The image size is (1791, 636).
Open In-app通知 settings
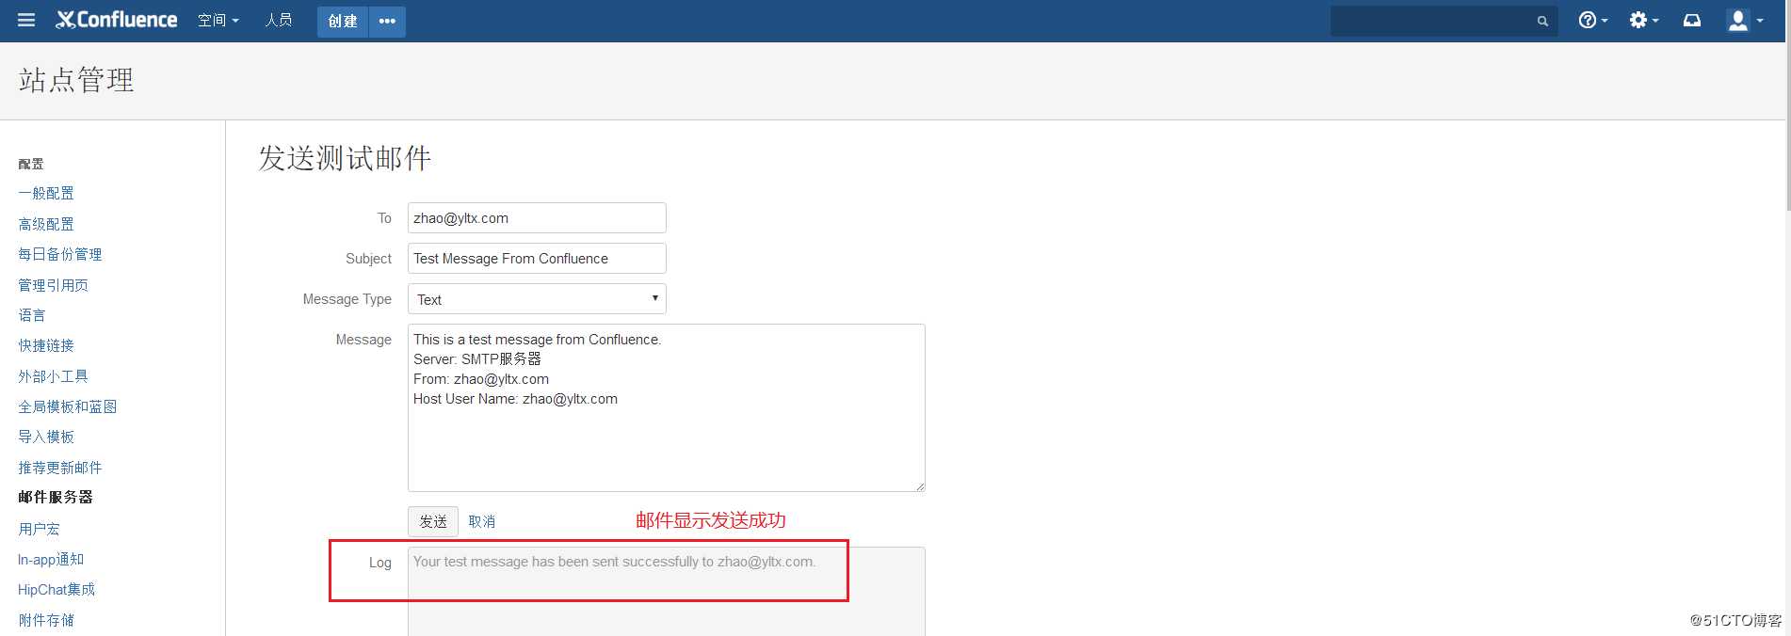[51, 559]
